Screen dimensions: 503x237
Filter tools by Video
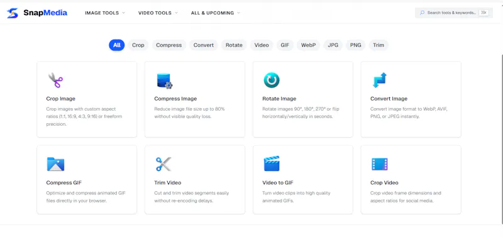coord(262,45)
